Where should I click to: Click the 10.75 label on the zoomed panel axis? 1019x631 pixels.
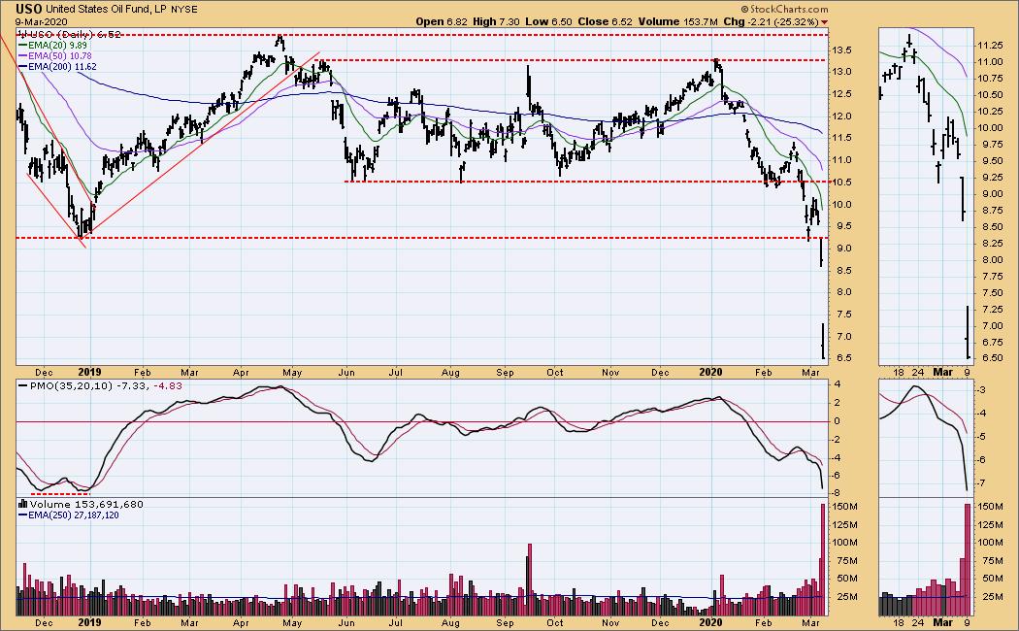click(x=989, y=78)
